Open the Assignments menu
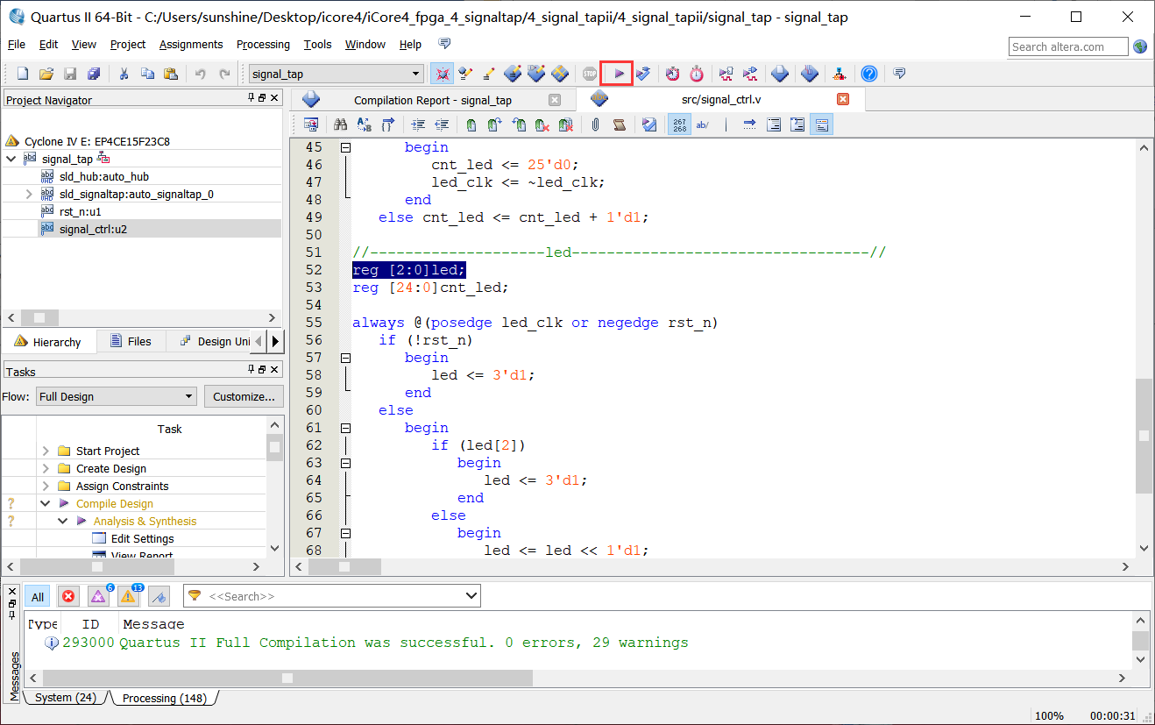The image size is (1155, 725). tap(191, 45)
